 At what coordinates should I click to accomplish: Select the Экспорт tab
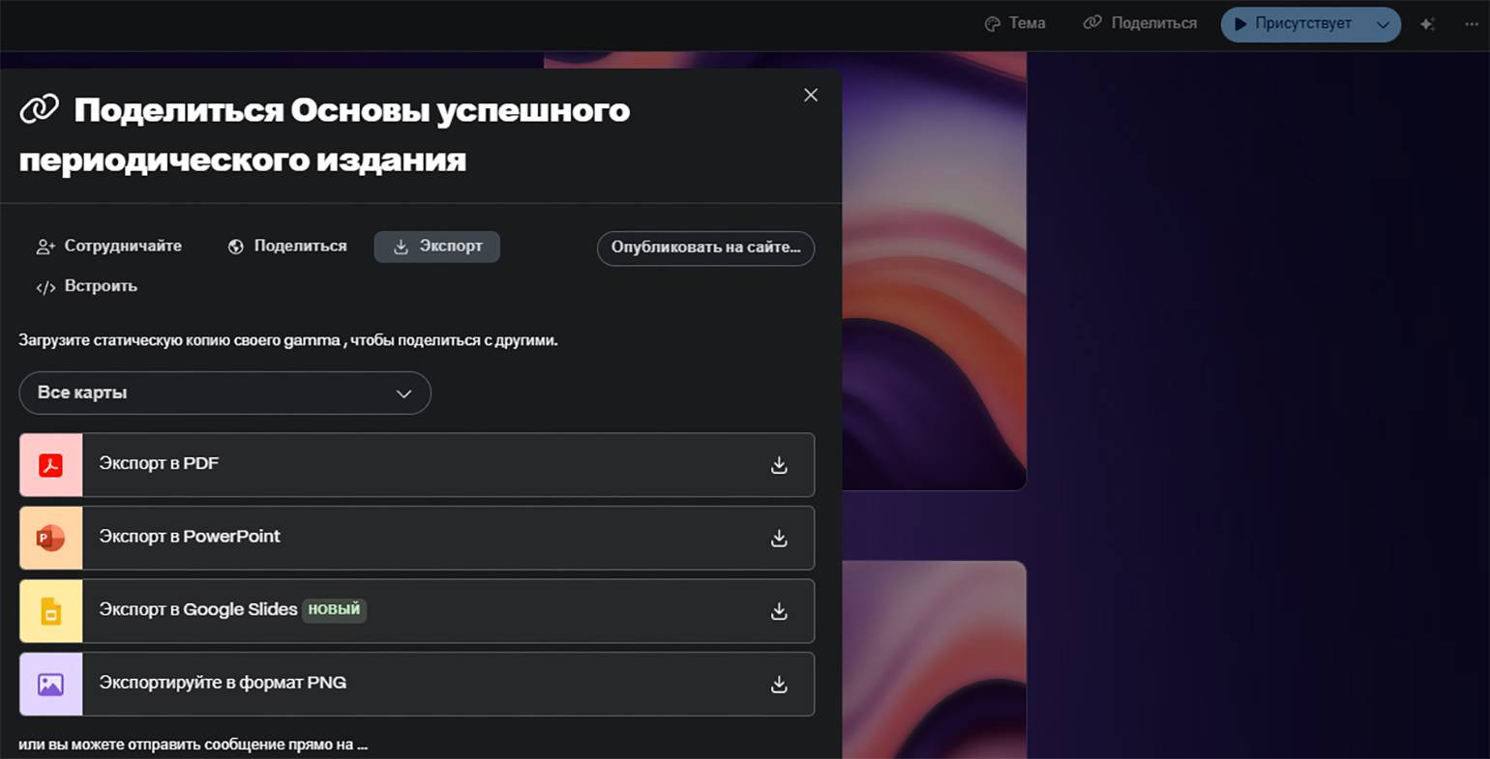click(437, 247)
